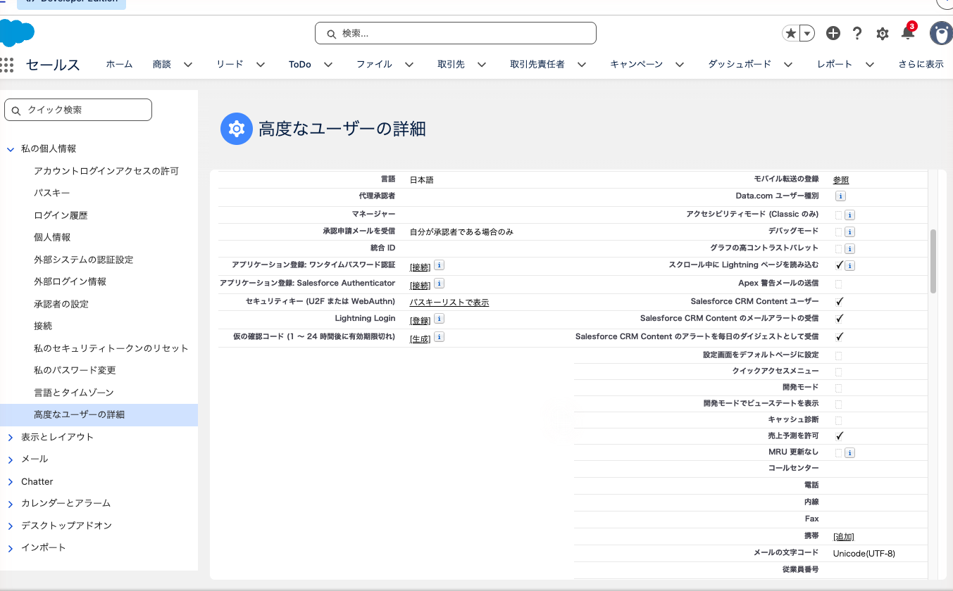
Task: Click info icon beside Lightning Login 登録
Action: point(439,319)
